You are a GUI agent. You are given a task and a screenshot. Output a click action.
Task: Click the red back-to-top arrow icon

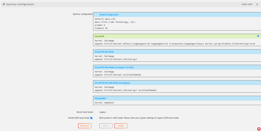[x=259, y=129]
